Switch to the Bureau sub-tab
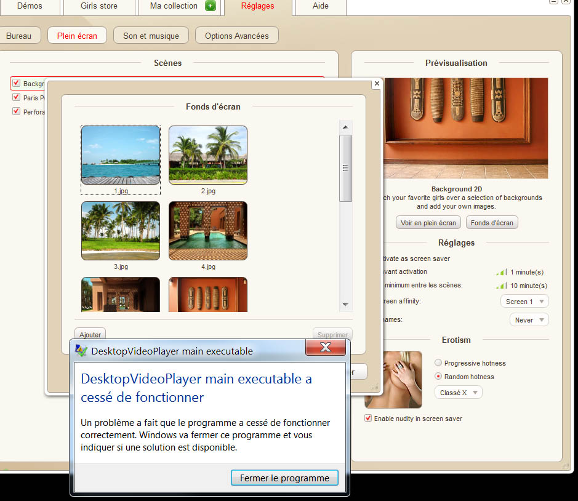 pos(19,36)
